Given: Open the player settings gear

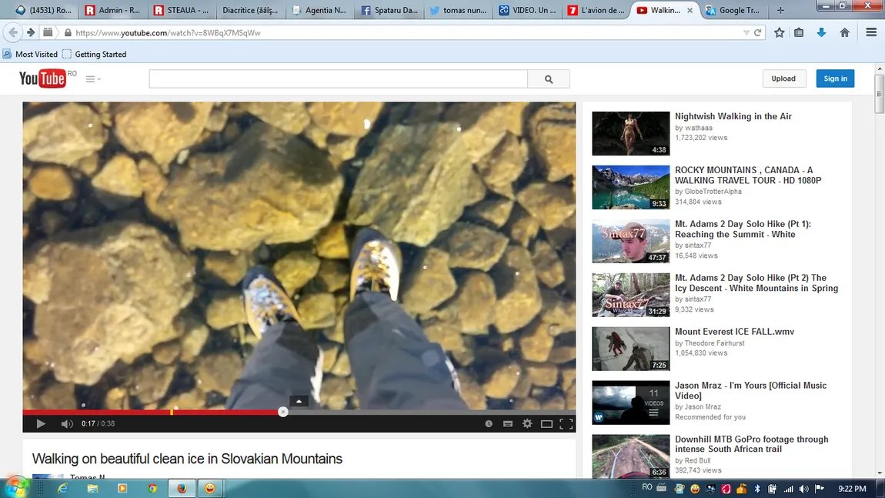Looking at the screenshot, I should tap(527, 423).
